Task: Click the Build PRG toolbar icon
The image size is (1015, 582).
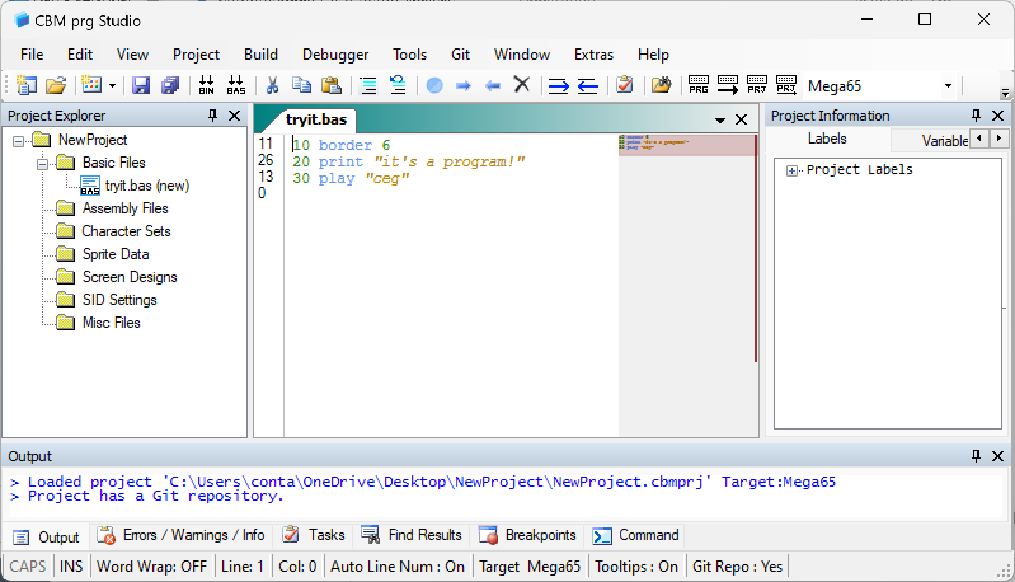Action: [x=698, y=85]
